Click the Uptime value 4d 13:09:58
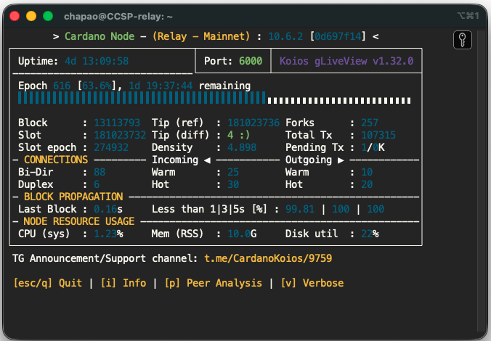The height and width of the screenshot is (341, 491). tap(97, 61)
